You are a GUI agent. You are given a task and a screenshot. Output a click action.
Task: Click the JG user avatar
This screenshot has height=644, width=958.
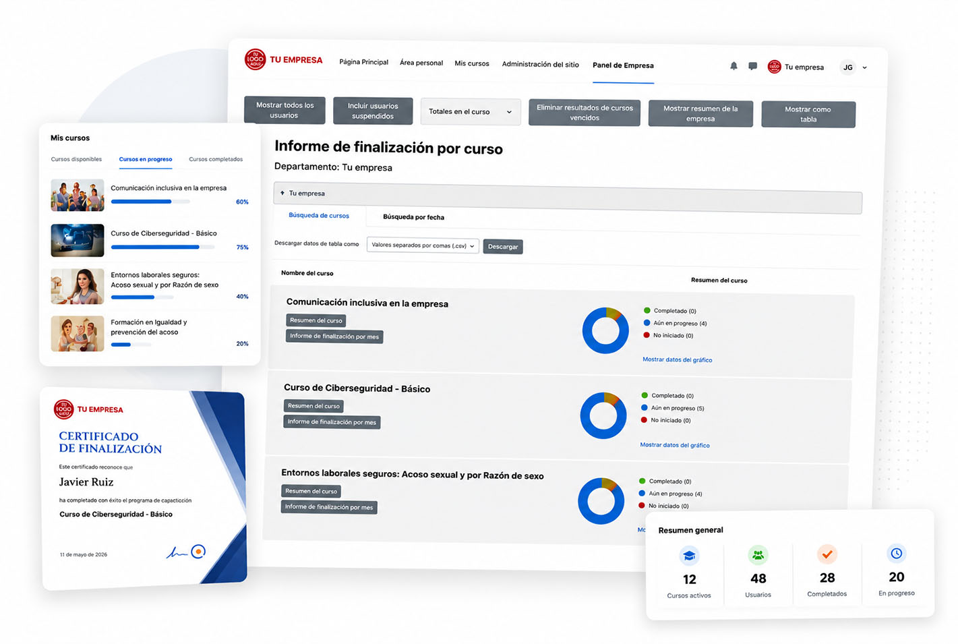[848, 67]
